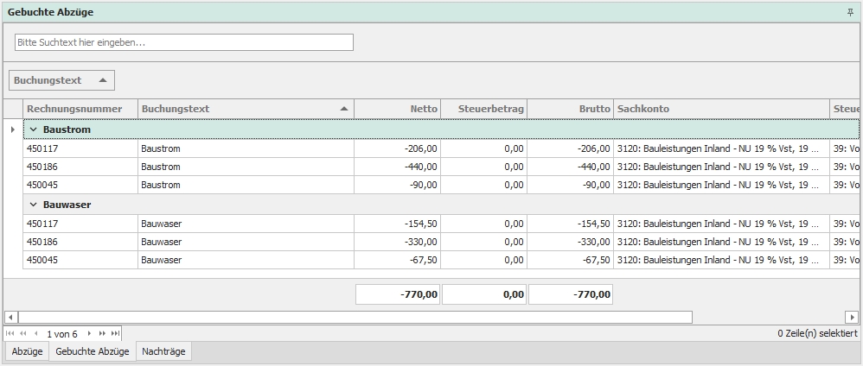
Task: Click the horizontal scrollbar right arrow
Action: point(852,317)
